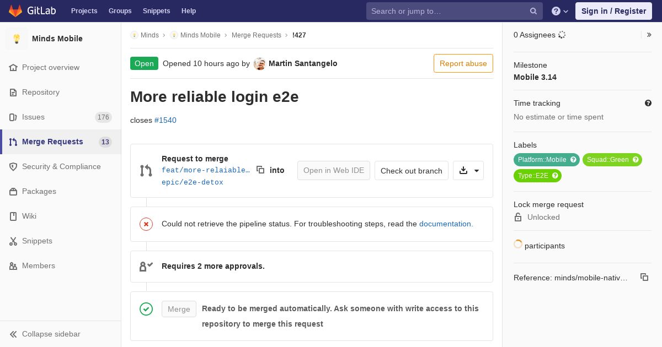Open the Wiki sidebar entry
662x347 pixels.
click(x=61, y=216)
